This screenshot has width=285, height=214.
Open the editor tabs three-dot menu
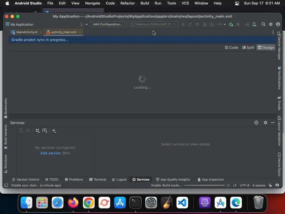[x=273, y=32]
